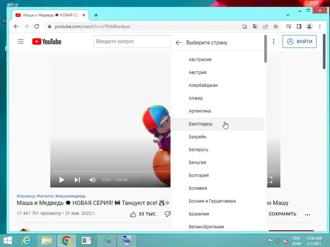Open more actions ellipsis below video

(307, 215)
